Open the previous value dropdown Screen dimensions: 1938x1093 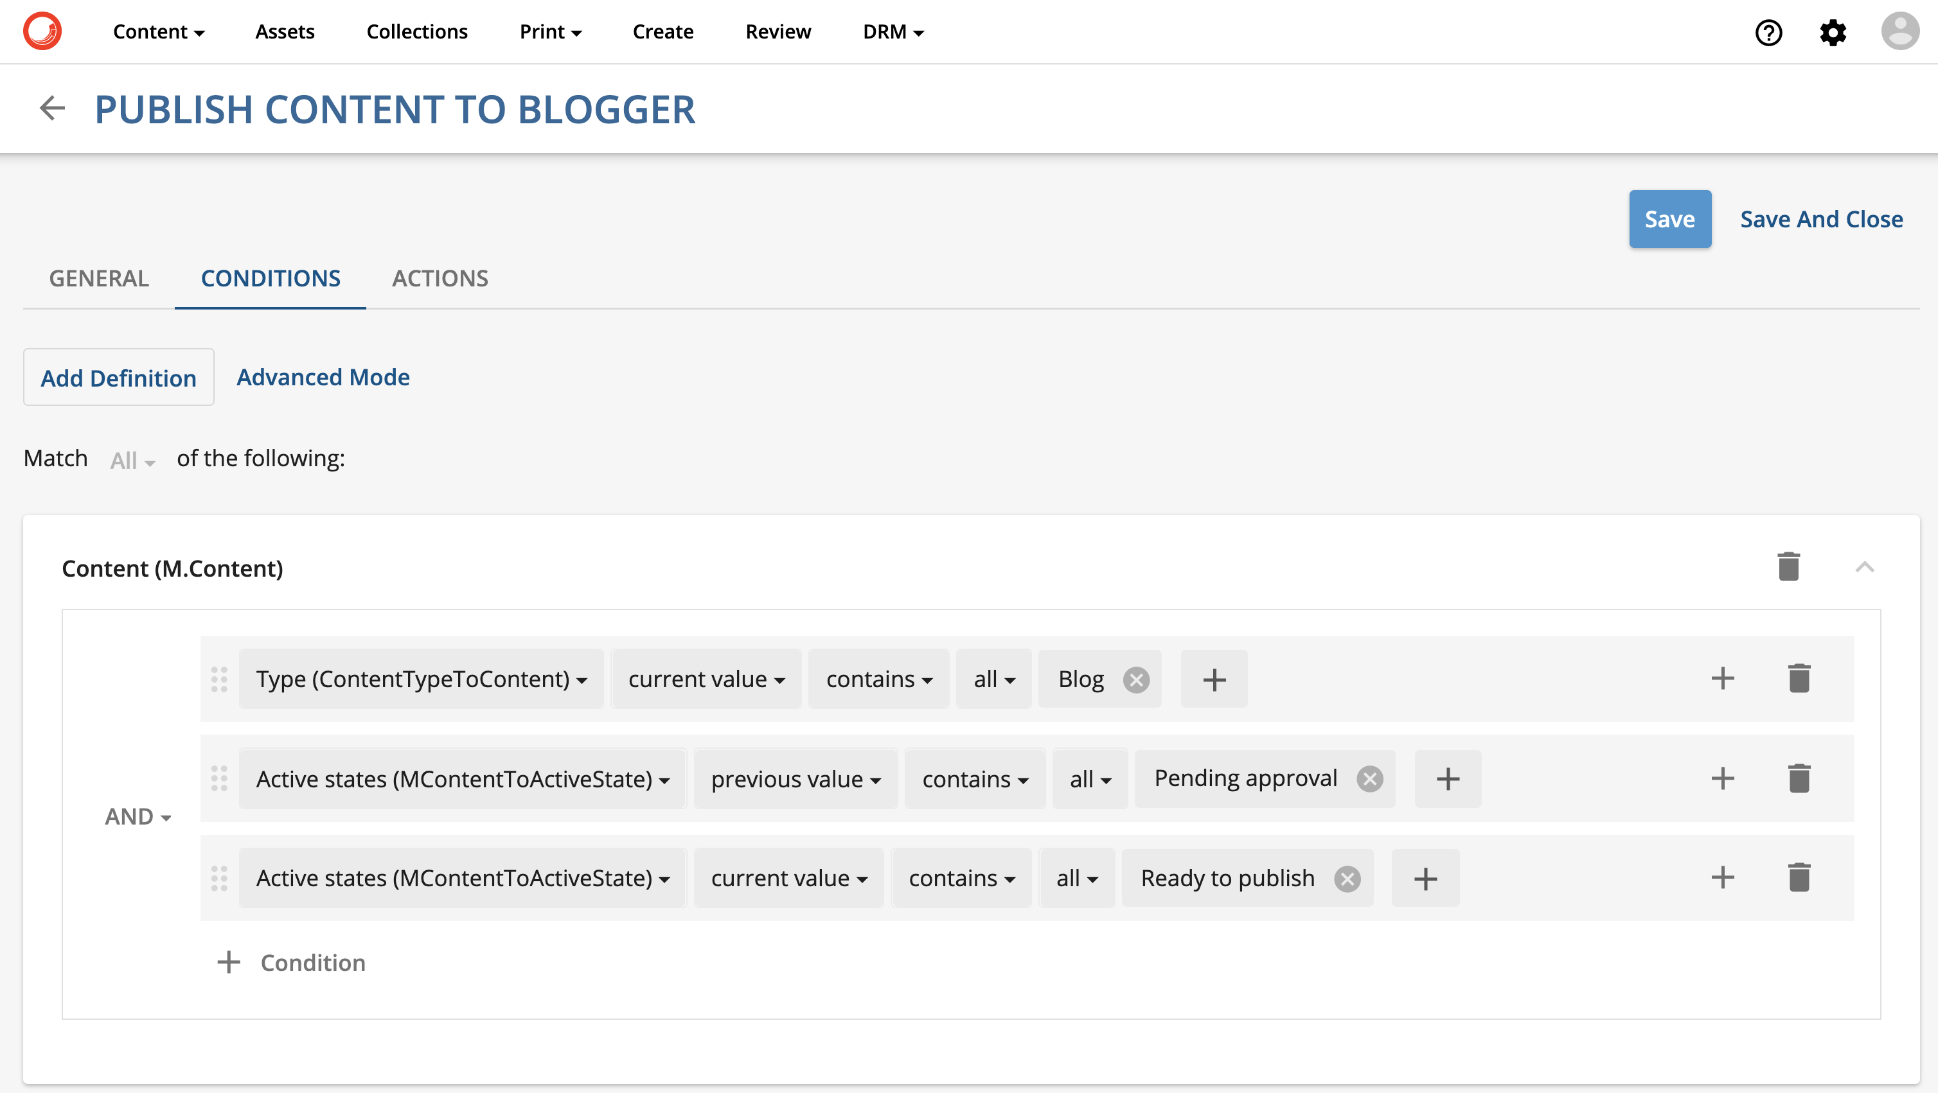click(796, 779)
